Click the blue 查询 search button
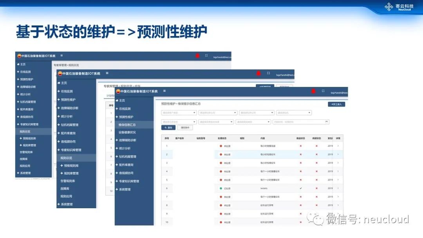This screenshot has width=423, height=238. point(168,128)
